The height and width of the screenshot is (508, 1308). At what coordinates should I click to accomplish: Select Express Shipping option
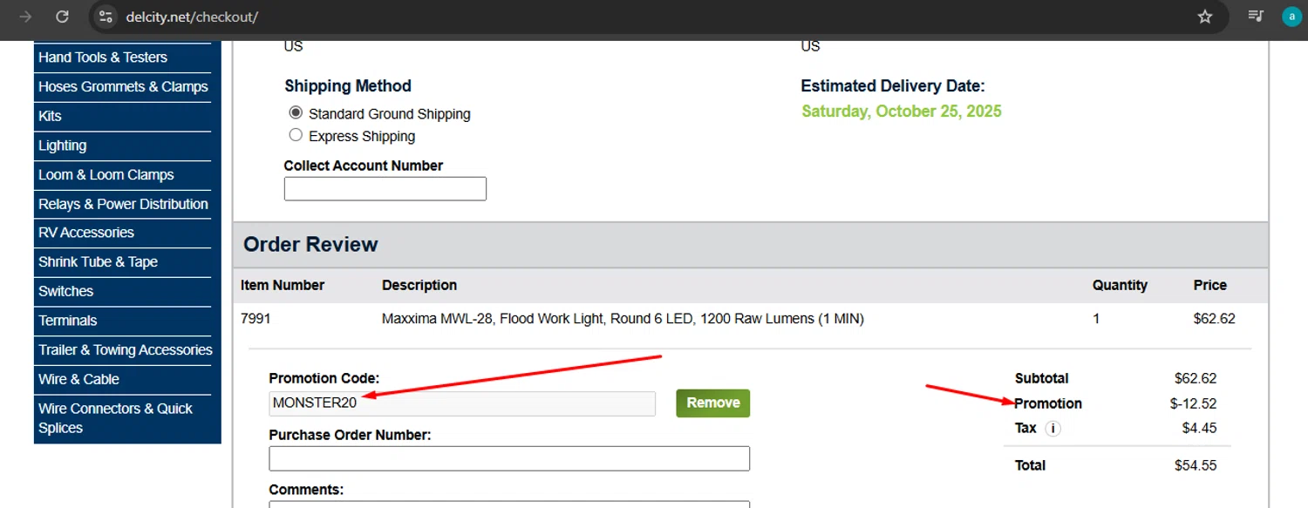tap(296, 135)
